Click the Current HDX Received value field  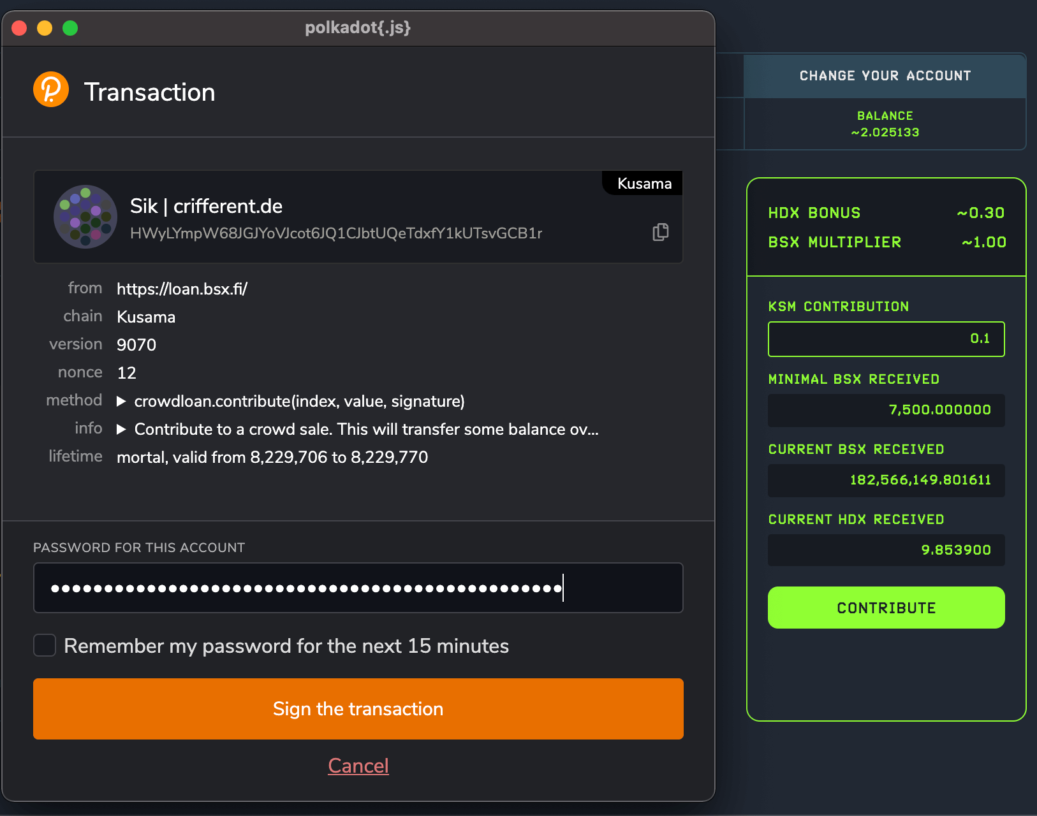(886, 550)
